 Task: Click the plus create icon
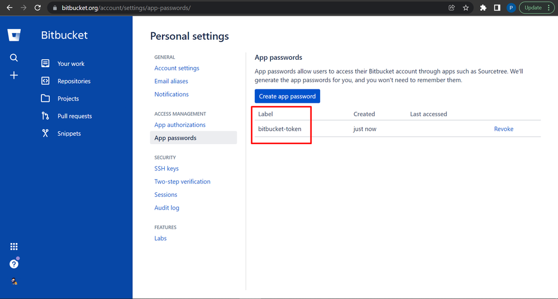[x=14, y=75]
